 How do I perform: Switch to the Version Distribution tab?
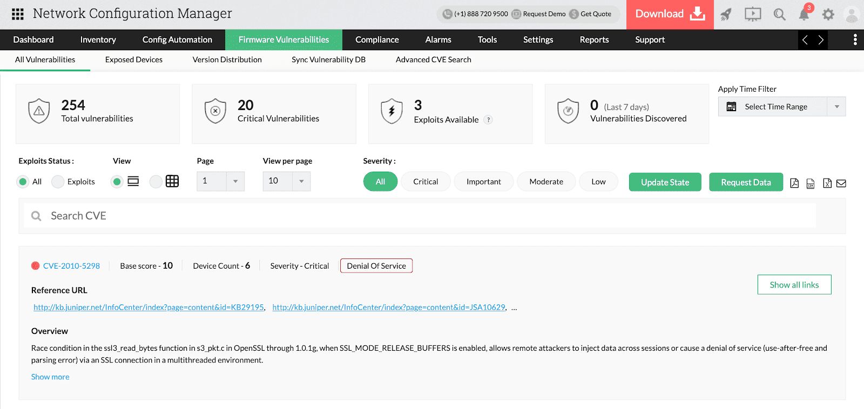(227, 60)
